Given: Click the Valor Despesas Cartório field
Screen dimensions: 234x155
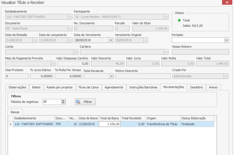Looking at the screenshot, I should click(x=72, y=64).
